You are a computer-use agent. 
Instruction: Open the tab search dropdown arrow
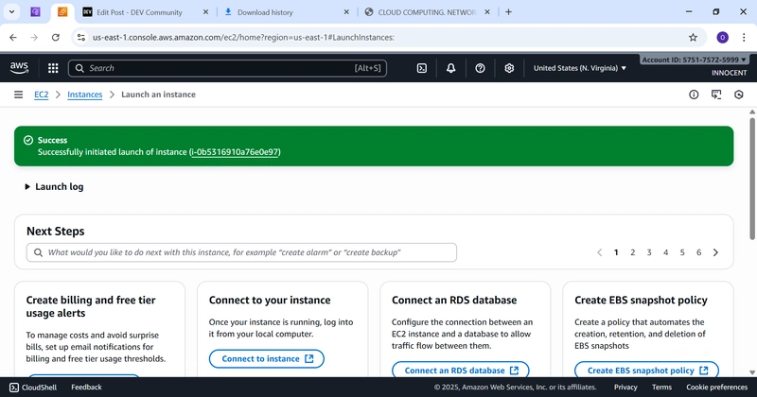[x=11, y=12]
